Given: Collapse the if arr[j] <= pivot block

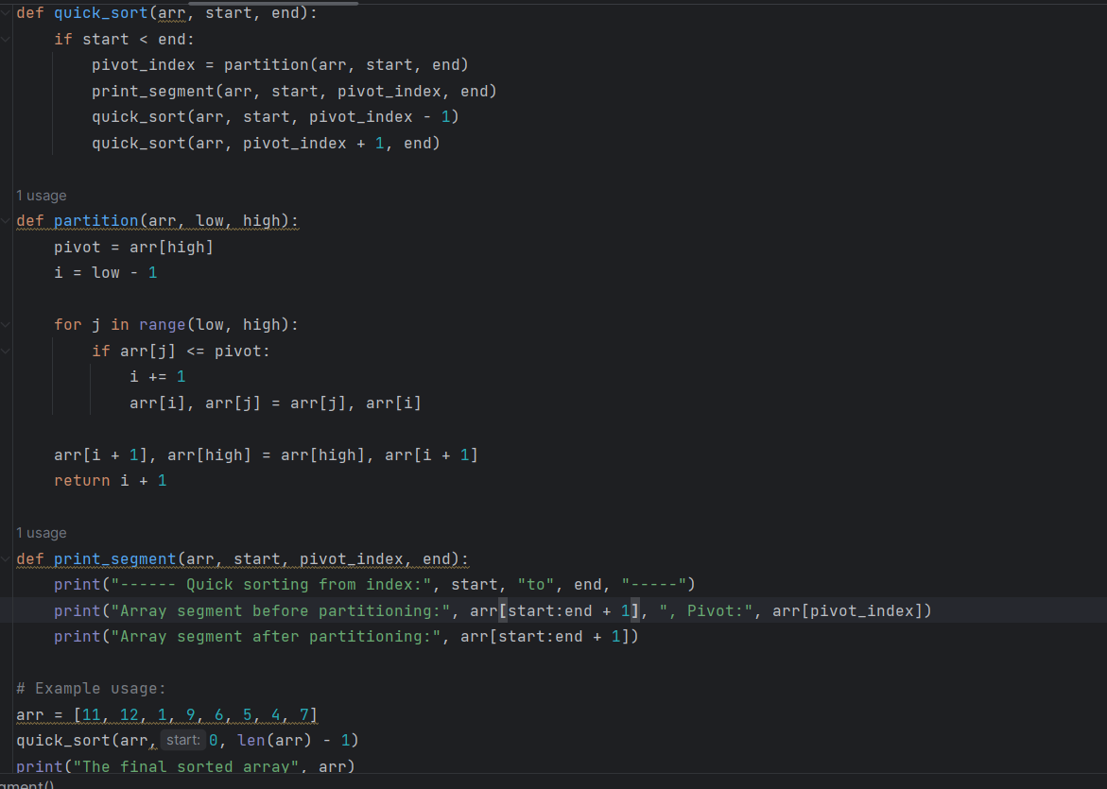Looking at the screenshot, I should tap(5, 351).
